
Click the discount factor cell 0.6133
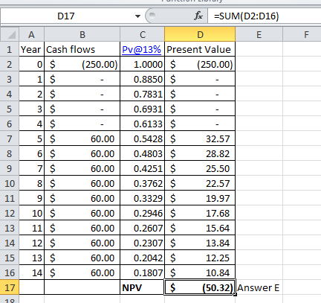click(x=143, y=124)
